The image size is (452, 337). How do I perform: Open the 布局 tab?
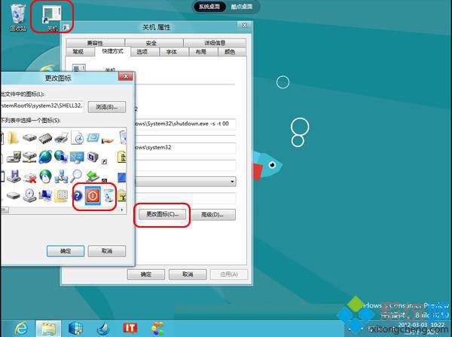click(x=203, y=52)
